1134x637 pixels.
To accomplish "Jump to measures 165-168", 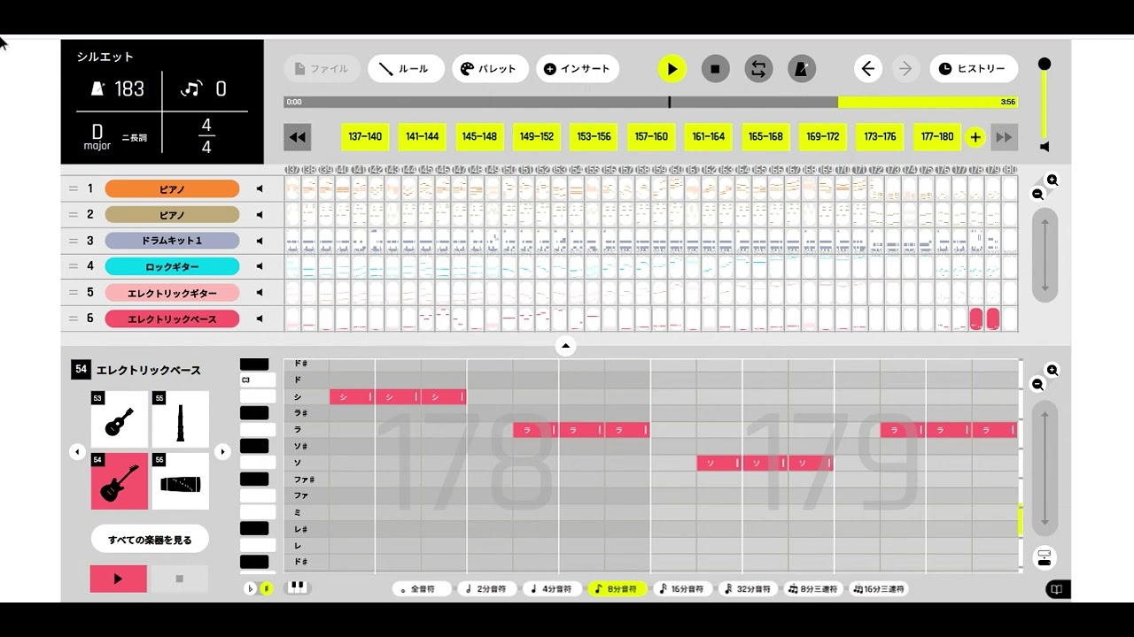I will click(x=765, y=137).
